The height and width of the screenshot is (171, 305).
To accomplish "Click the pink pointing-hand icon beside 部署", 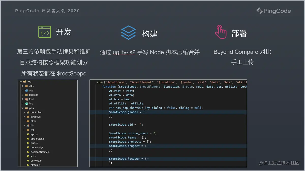I will pyautogui.click(x=220, y=32).
